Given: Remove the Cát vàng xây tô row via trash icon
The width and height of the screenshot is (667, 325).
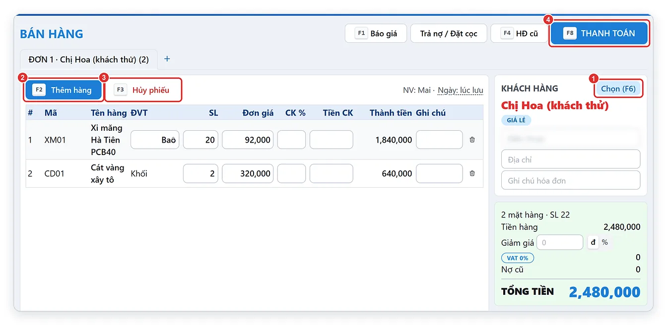Looking at the screenshot, I should tap(472, 173).
